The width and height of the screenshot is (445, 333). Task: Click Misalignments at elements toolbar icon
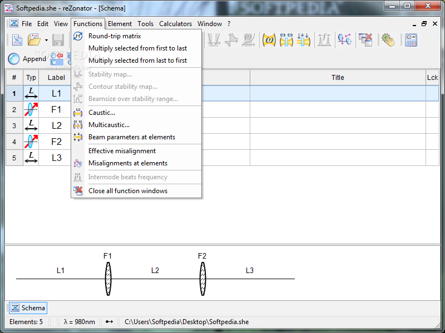(x=345, y=40)
